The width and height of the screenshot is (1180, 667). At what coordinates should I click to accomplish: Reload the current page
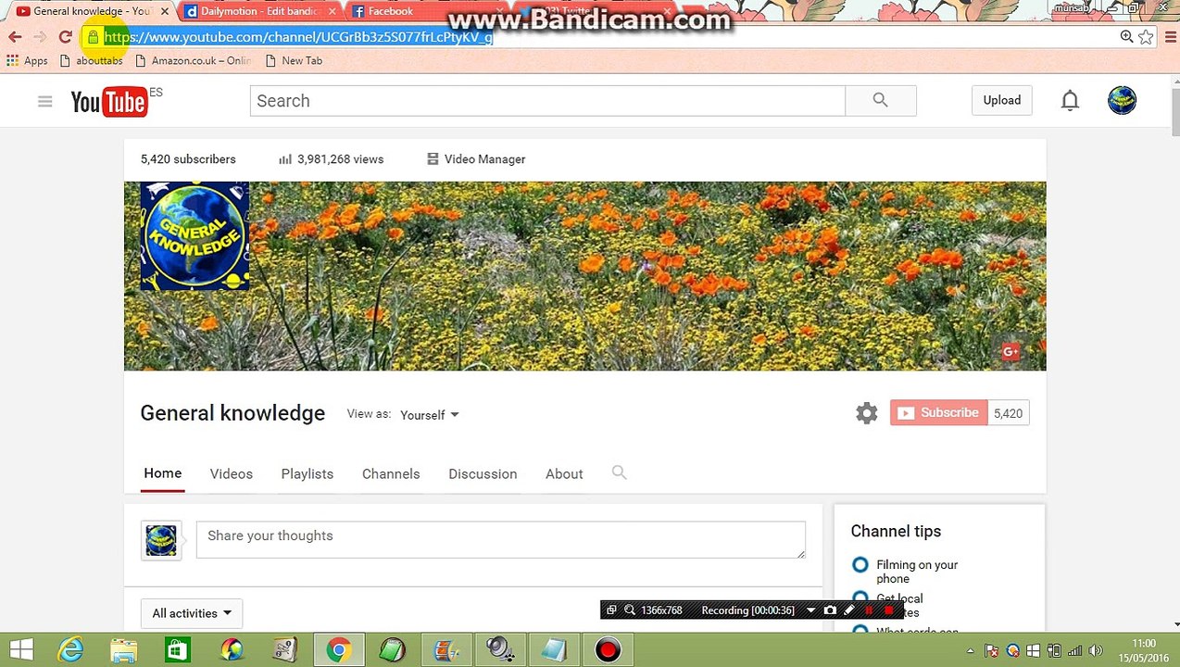[65, 37]
